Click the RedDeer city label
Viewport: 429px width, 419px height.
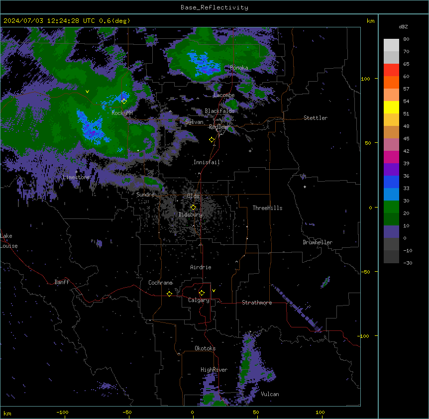219,127
